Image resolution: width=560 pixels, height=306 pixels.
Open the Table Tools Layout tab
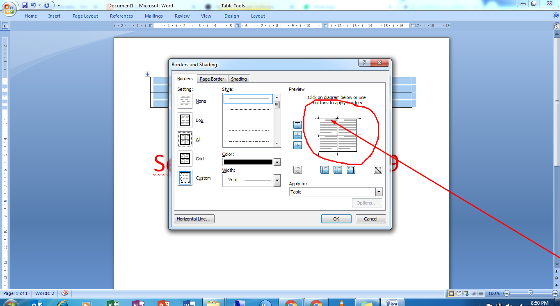pyautogui.click(x=258, y=16)
